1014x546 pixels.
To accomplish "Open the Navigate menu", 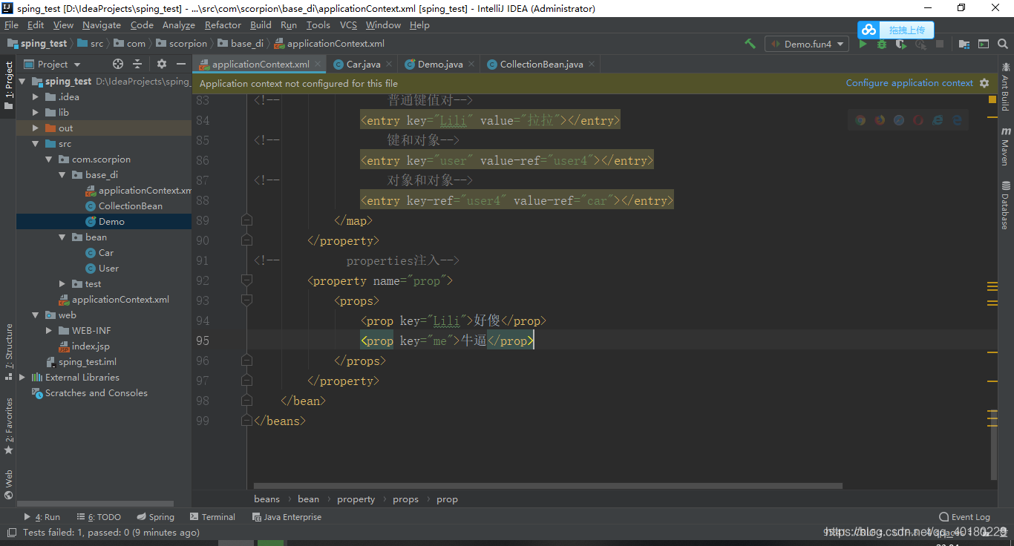I will [102, 24].
